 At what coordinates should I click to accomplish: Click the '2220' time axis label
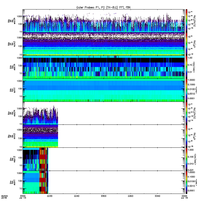(50, 196)
